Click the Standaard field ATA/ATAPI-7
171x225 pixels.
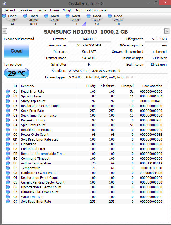[x=118, y=71]
